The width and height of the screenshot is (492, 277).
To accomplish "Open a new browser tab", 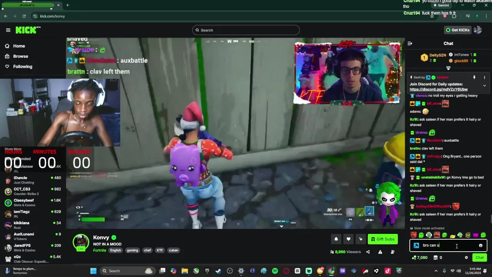I will [x=67, y=5].
